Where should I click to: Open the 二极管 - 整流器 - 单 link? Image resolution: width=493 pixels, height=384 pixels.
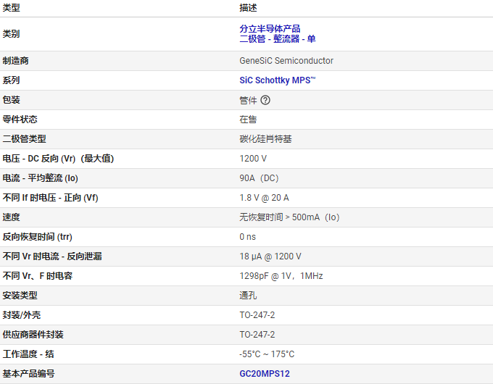(278, 39)
